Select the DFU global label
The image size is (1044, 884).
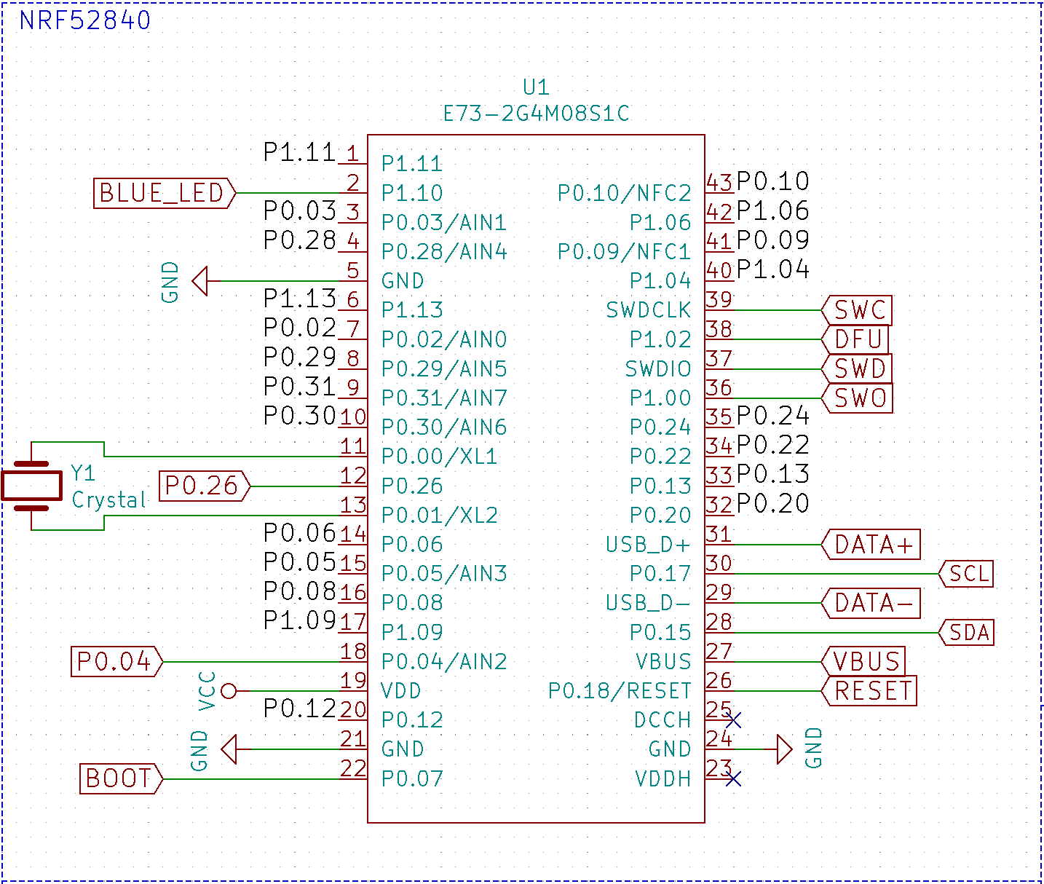click(x=855, y=339)
